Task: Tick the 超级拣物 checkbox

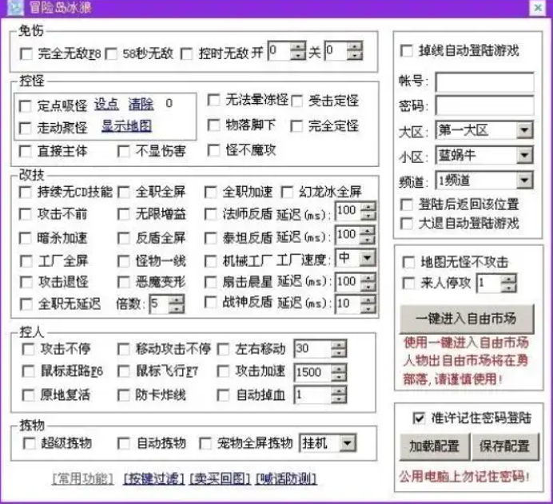Action: click(x=29, y=443)
